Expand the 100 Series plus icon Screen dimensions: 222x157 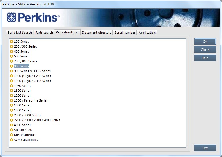point(12,42)
